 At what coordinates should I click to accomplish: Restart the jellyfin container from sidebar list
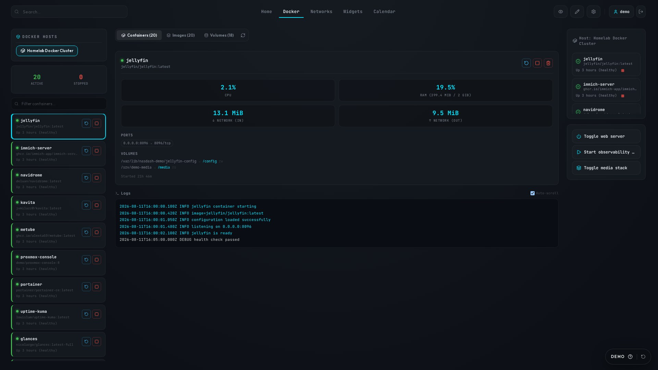86,123
